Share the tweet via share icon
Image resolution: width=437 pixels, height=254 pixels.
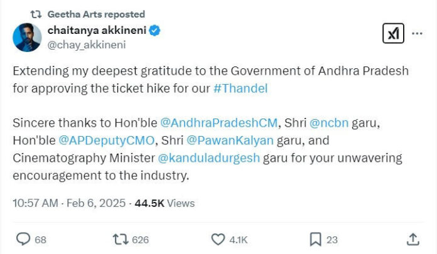pyautogui.click(x=413, y=239)
